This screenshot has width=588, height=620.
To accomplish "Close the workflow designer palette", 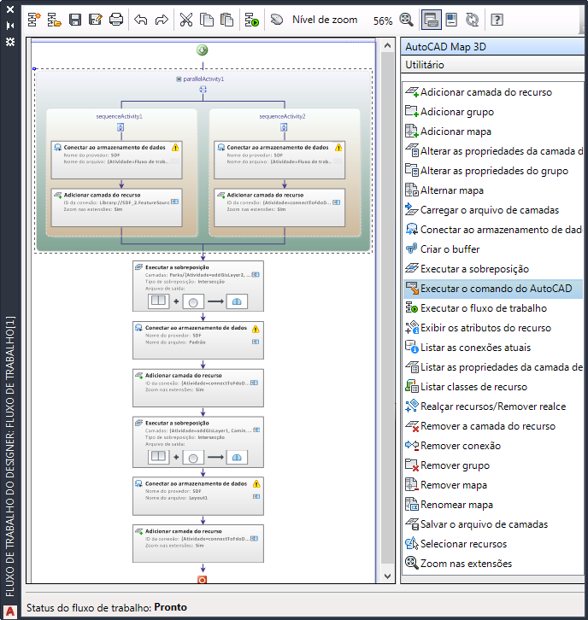I will [x=10, y=9].
